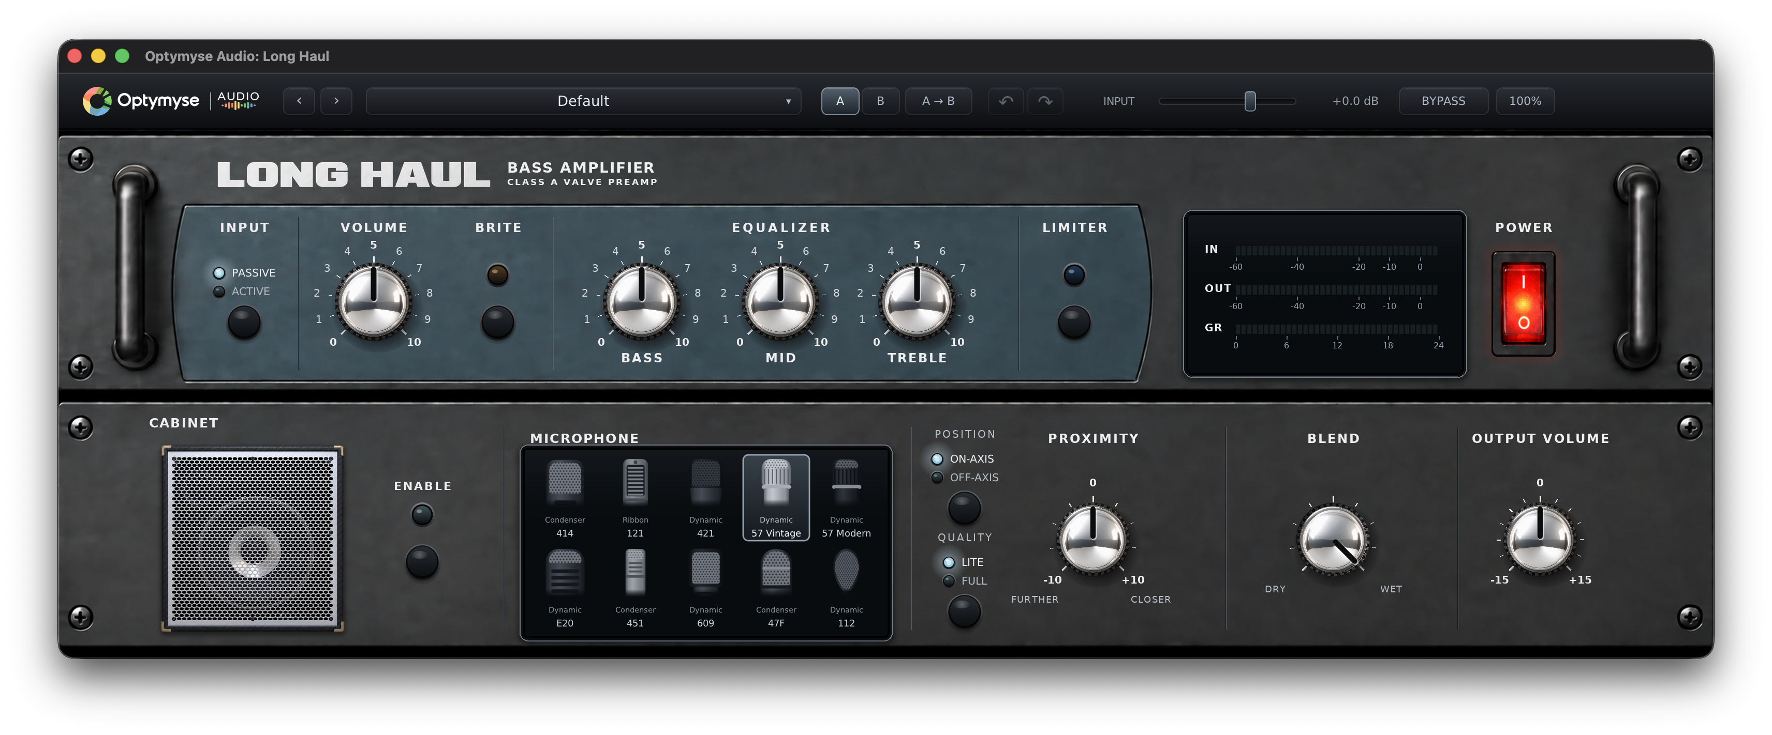
Task: Click the undo arrow icon
Action: click(1005, 101)
